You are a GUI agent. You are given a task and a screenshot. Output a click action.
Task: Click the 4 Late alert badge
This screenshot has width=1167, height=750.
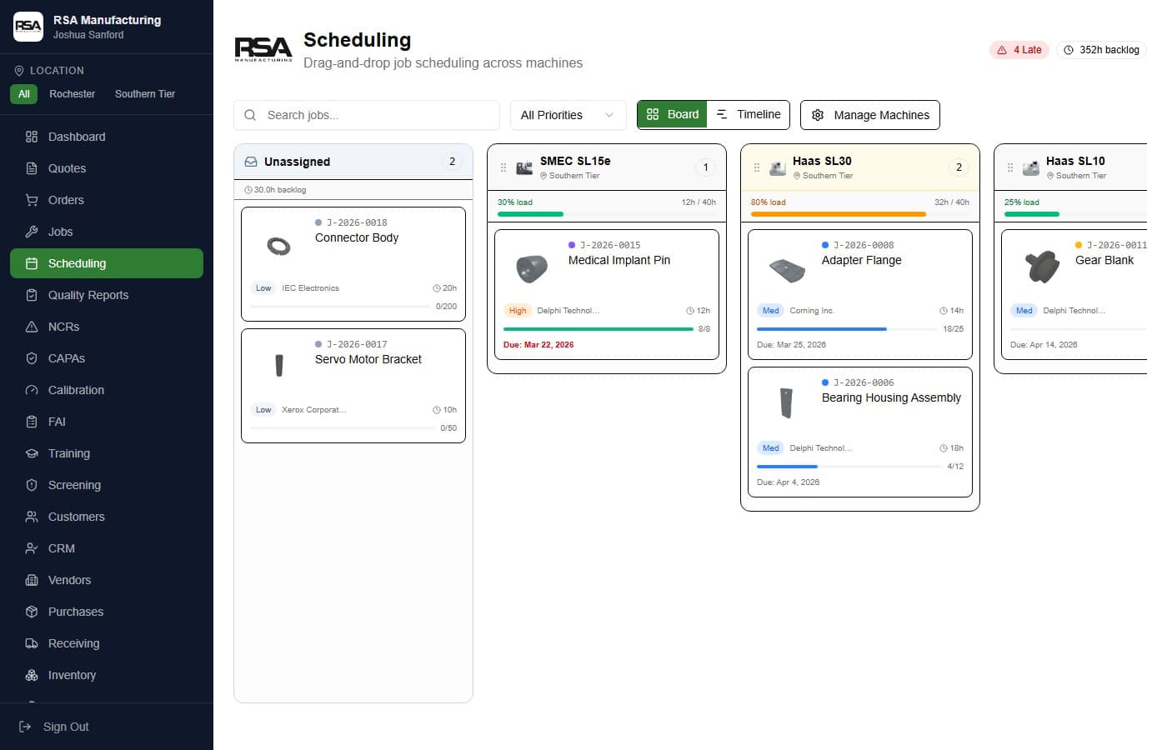[x=1019, y=50]
